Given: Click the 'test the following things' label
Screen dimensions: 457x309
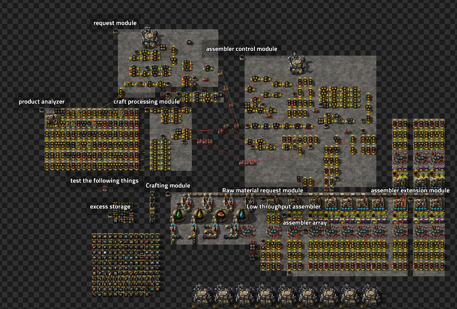Looking at the screenshot, I should click(104, 181).
